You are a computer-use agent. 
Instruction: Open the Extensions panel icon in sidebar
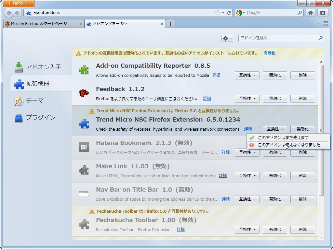[x=19, y=84]
